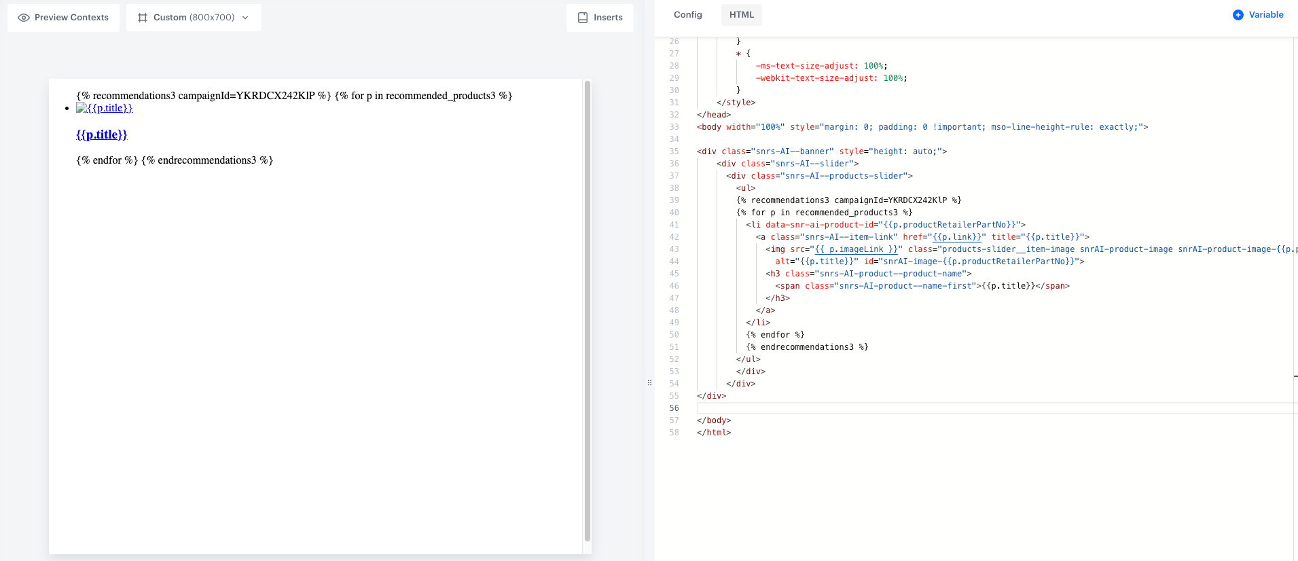The width and height of the screenshot is (1298, 561).
Task: Click the panel divider drag handle
Action: 649,383
